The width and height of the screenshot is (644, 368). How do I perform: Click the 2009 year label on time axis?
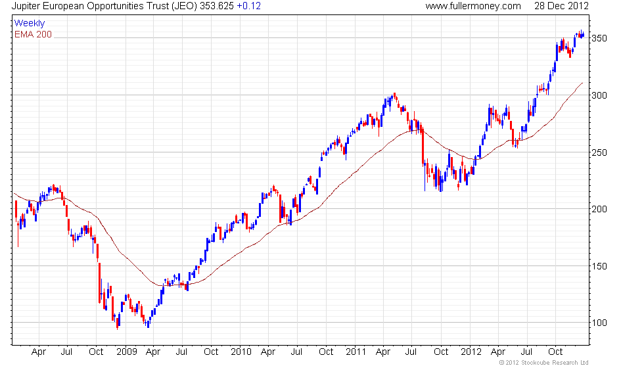(x=126, y=352)
